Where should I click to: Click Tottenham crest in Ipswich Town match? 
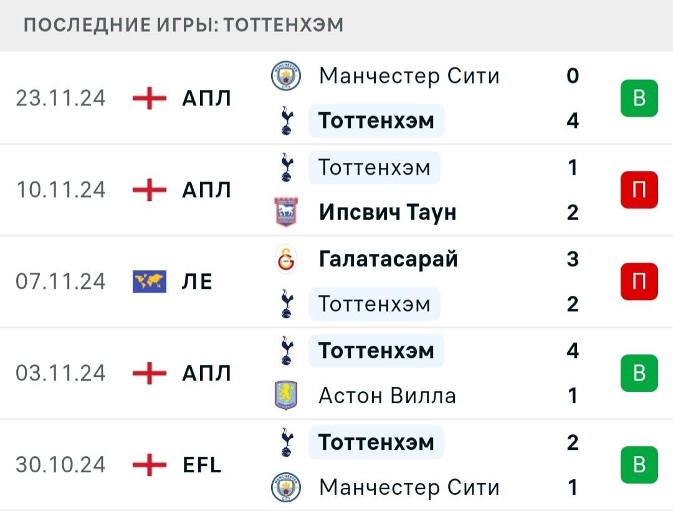tap(286, 167)
